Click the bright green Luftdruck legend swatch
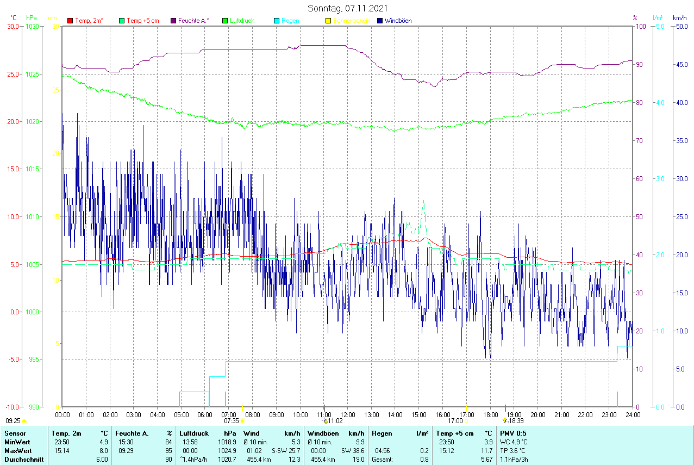The image size is (694, 465). [x=225, y=21]
